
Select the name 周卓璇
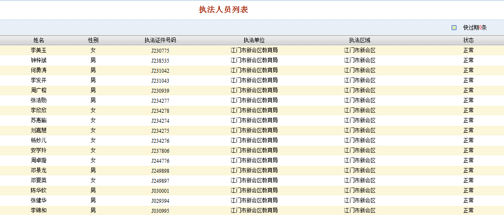coord(38,160)
